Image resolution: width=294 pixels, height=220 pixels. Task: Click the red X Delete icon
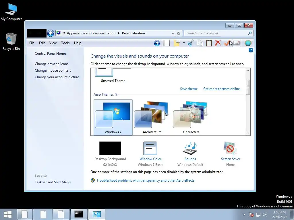click(x=218, y=43)
